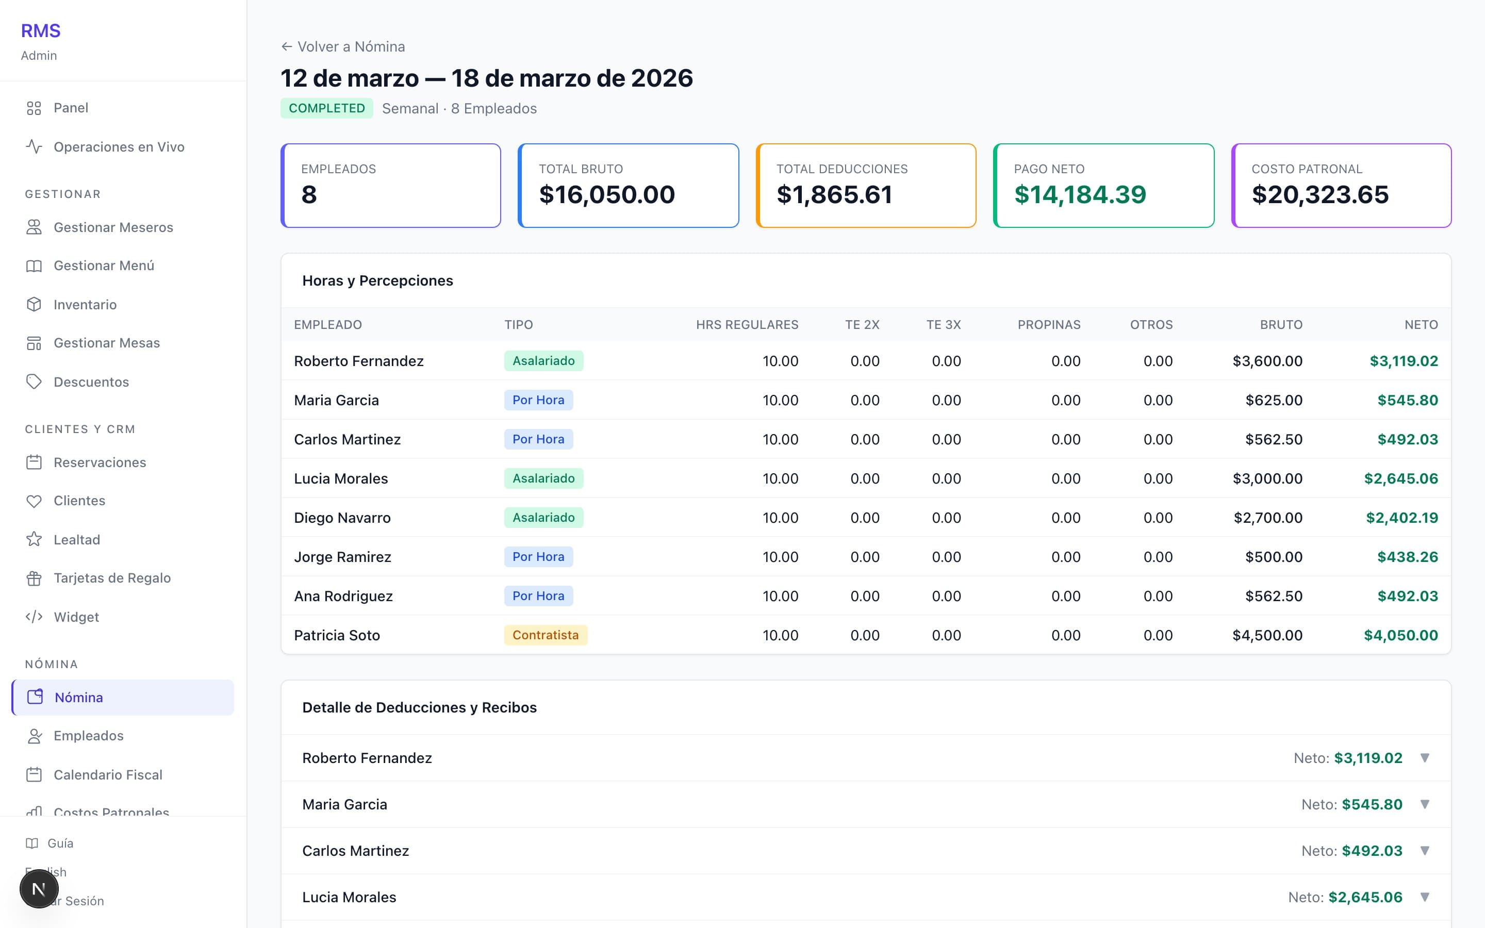Click Patricia Soto's gross $4,500.00
Viewport: 1485px width, 928px height.
[x=1267, y=635]
